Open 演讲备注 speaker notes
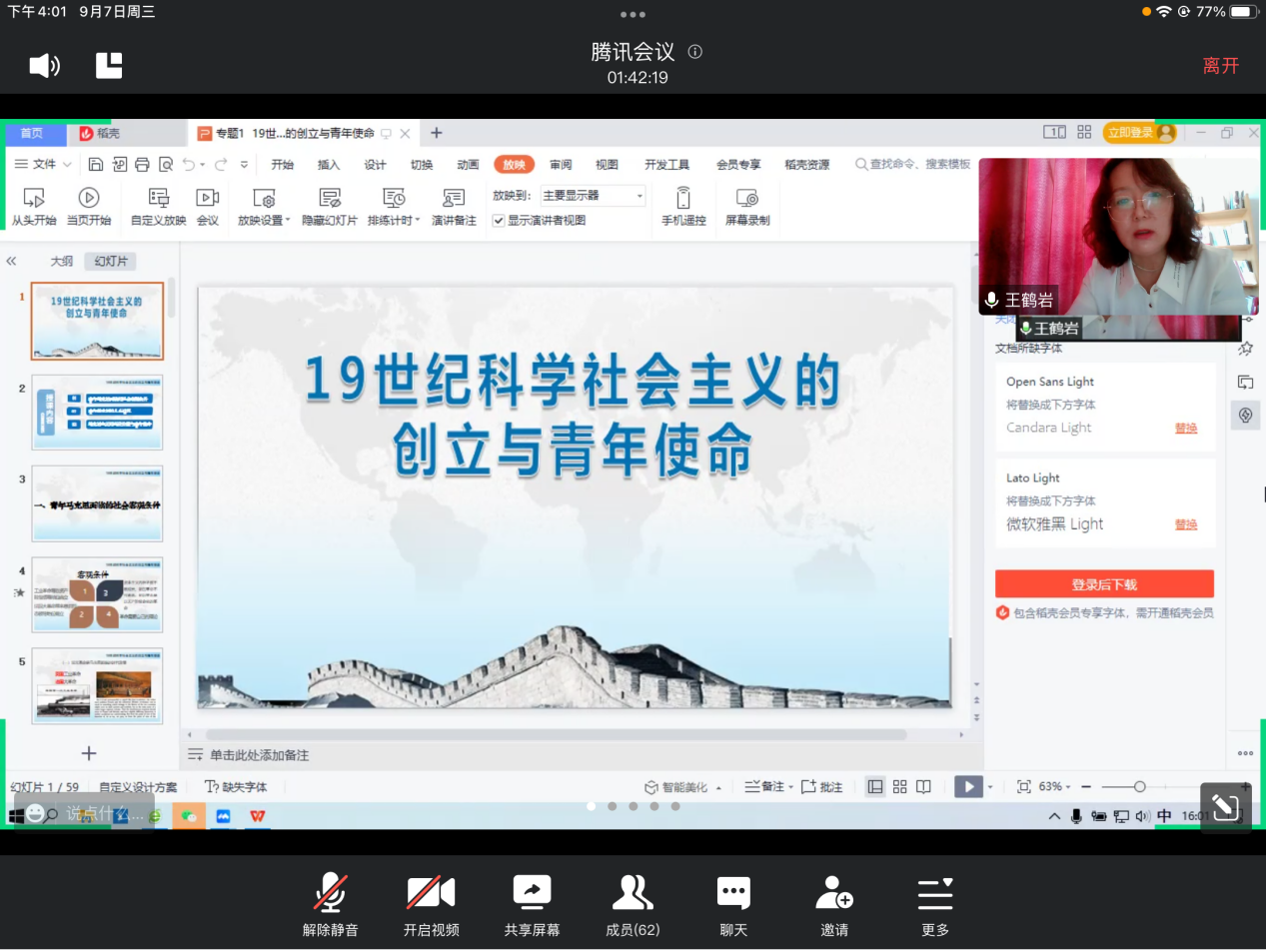This screenshot has height=952, width=1270. click(x=454, y=206)
